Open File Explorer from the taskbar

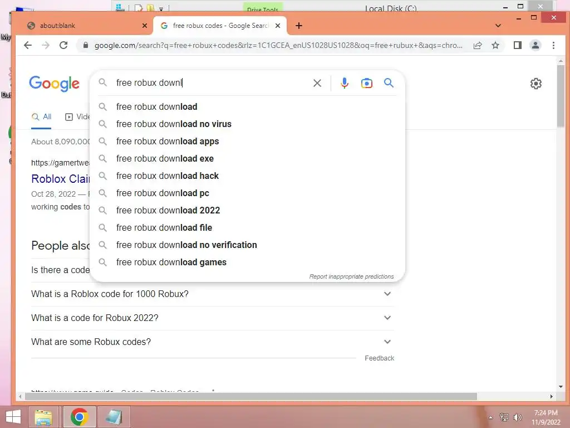43,417
